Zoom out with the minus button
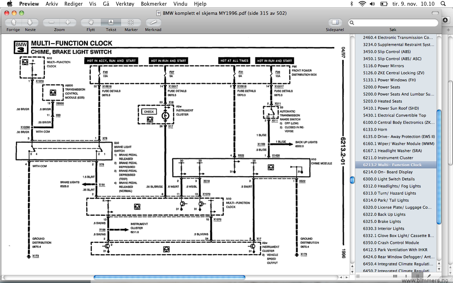The height and width of the screenshot is (283, 453). (x=51, y=22)
